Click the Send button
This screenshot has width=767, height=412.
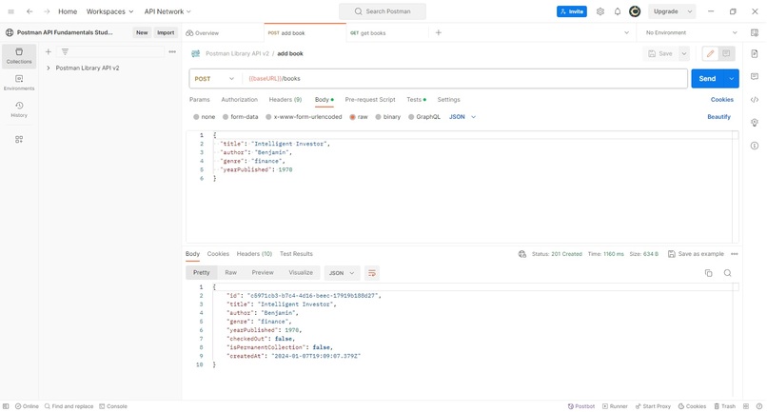707,79
